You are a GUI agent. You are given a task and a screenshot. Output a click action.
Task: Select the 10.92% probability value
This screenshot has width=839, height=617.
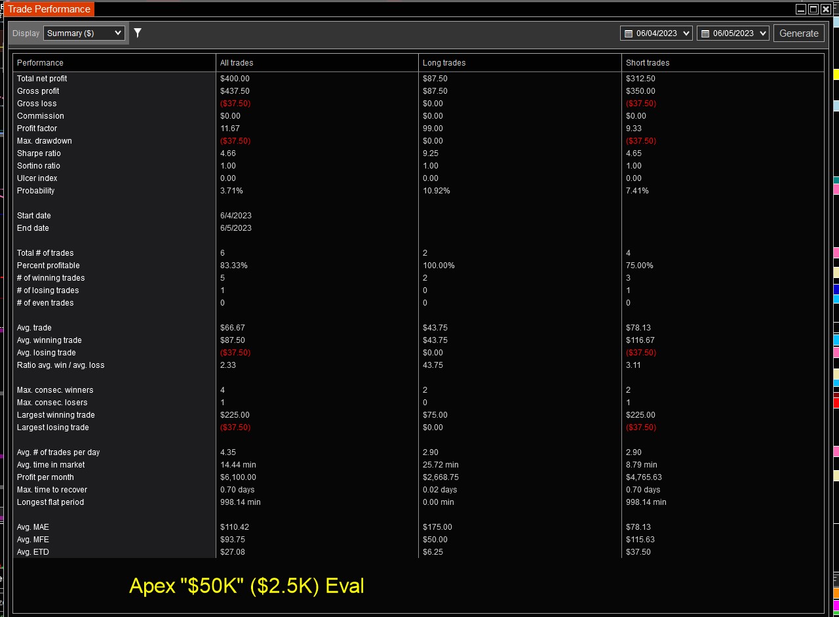click(437, 191)
